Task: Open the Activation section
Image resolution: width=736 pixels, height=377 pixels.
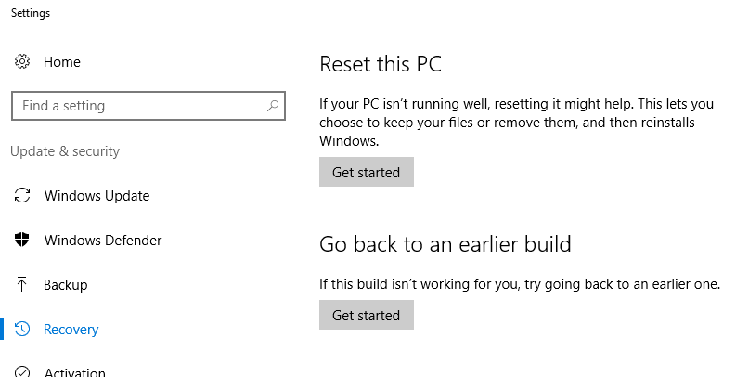Action: pyautogui.click(x=74, y=372)
